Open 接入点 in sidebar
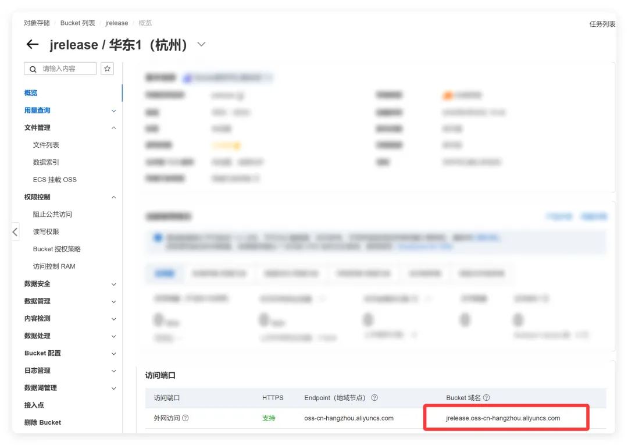 click(x=34, y=405)
